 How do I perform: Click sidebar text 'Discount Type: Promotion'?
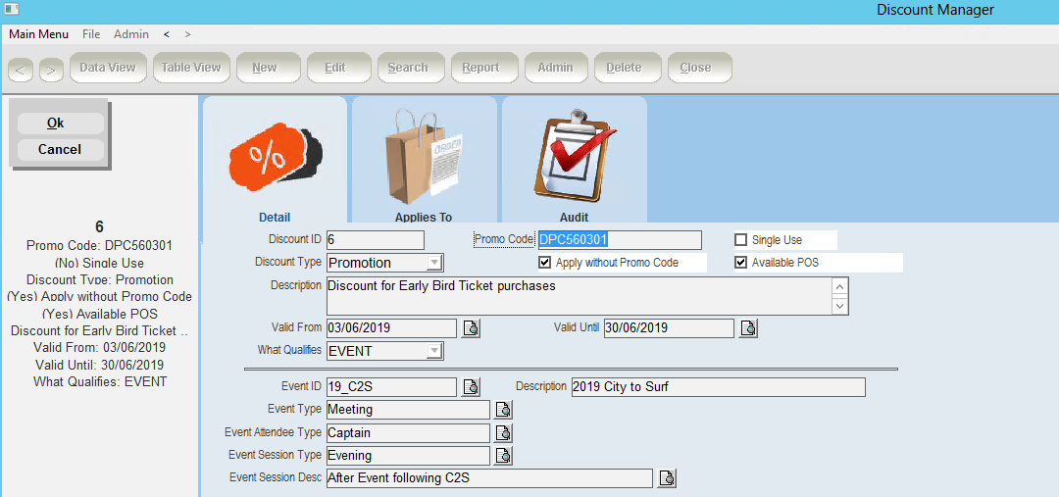[99, 279]
